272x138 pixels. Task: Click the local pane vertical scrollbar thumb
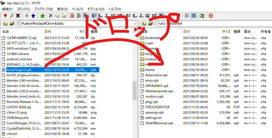click(x=134, y=91)
